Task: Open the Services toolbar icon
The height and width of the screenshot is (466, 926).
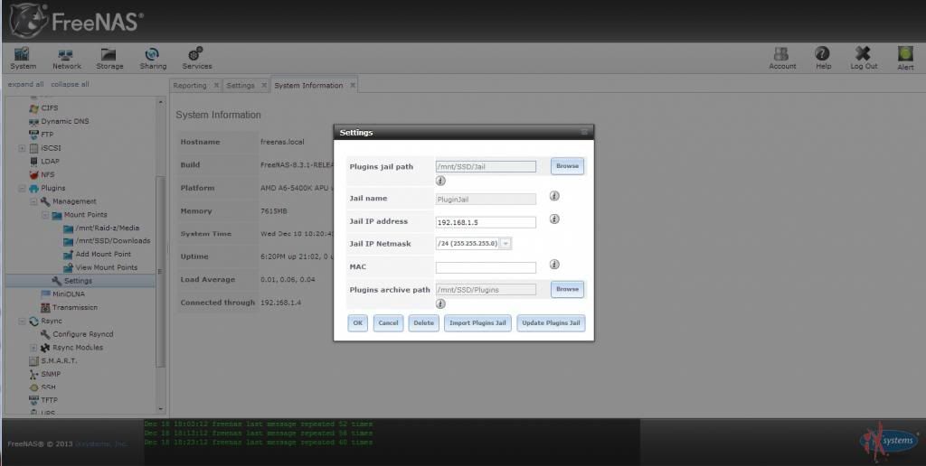Action: (x=196, y=59)
